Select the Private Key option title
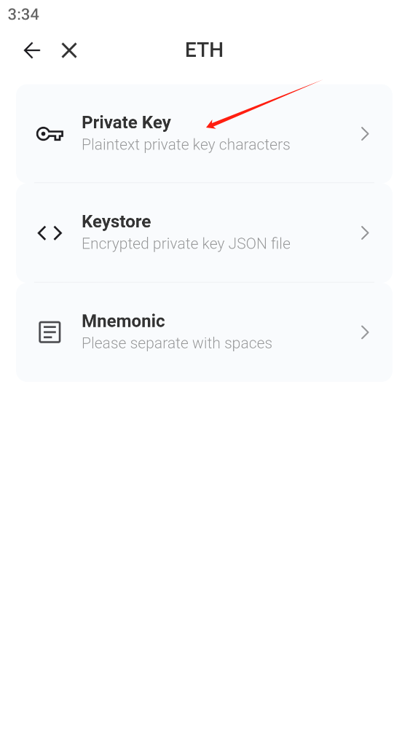The image size is (410, 731). pyautogui.click(x=126, y=122)
